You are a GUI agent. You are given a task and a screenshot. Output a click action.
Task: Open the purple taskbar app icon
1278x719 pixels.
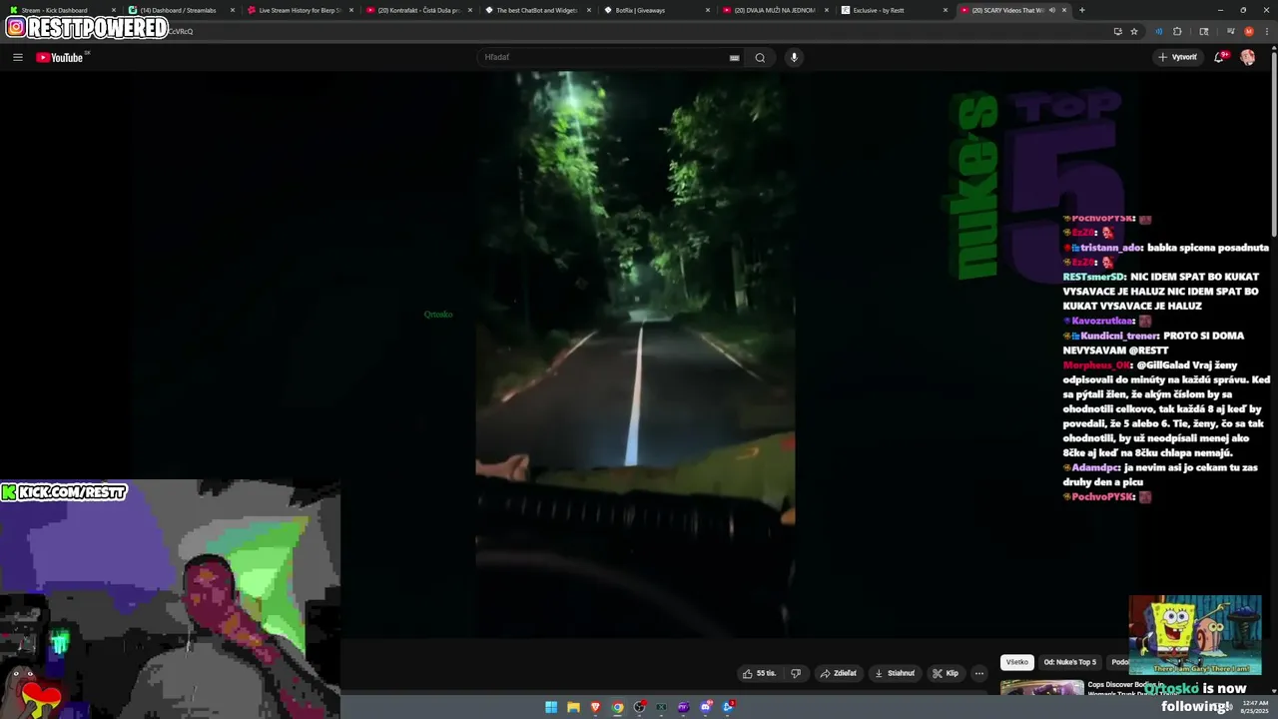click(x=683, y=707)
